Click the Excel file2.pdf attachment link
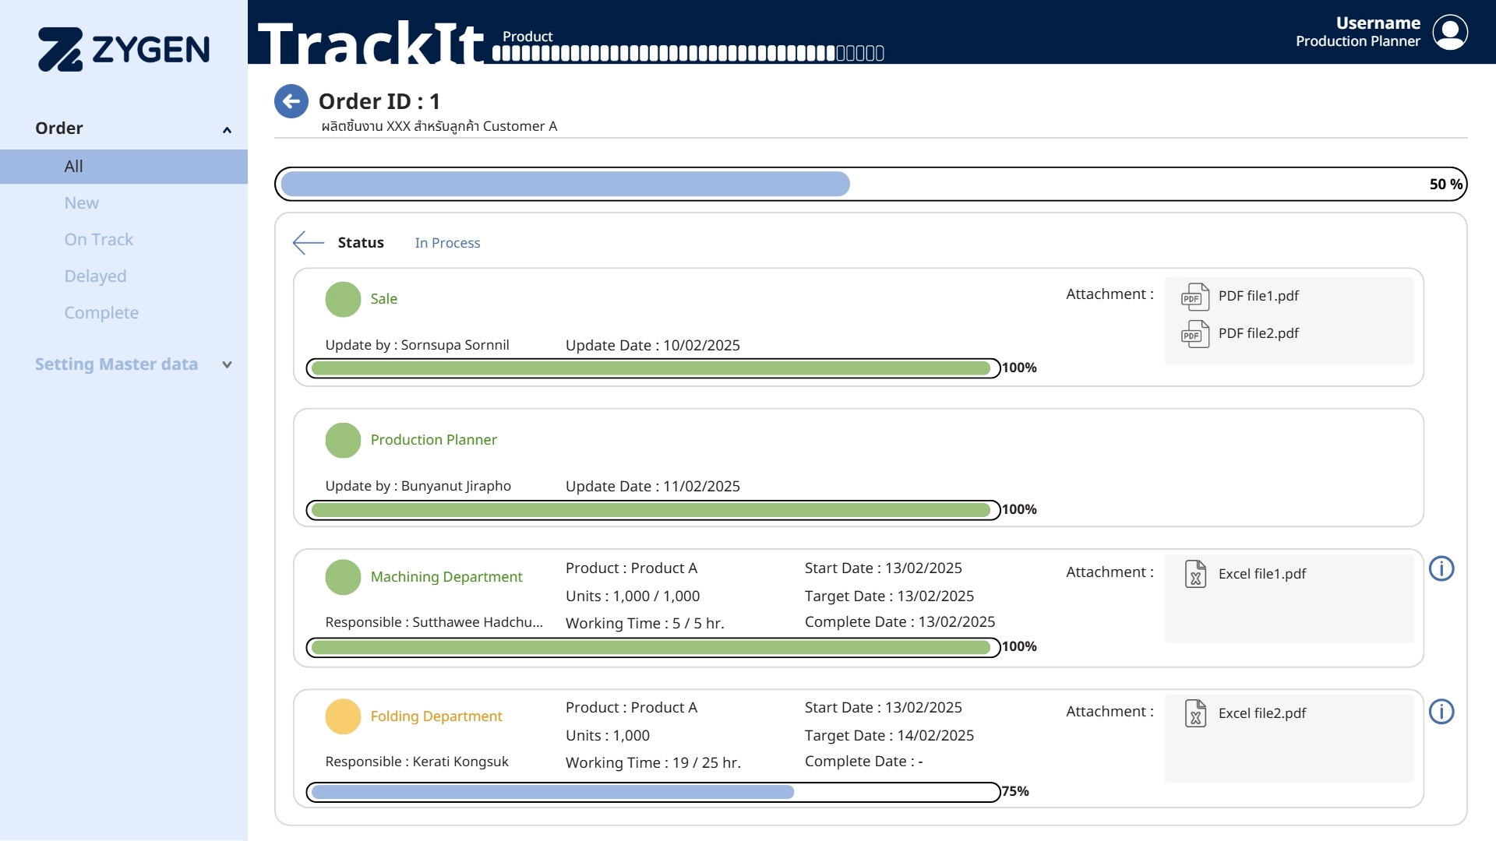Screen dimensions: 1496x841 pyautogui.click(x=1261, y=713)
